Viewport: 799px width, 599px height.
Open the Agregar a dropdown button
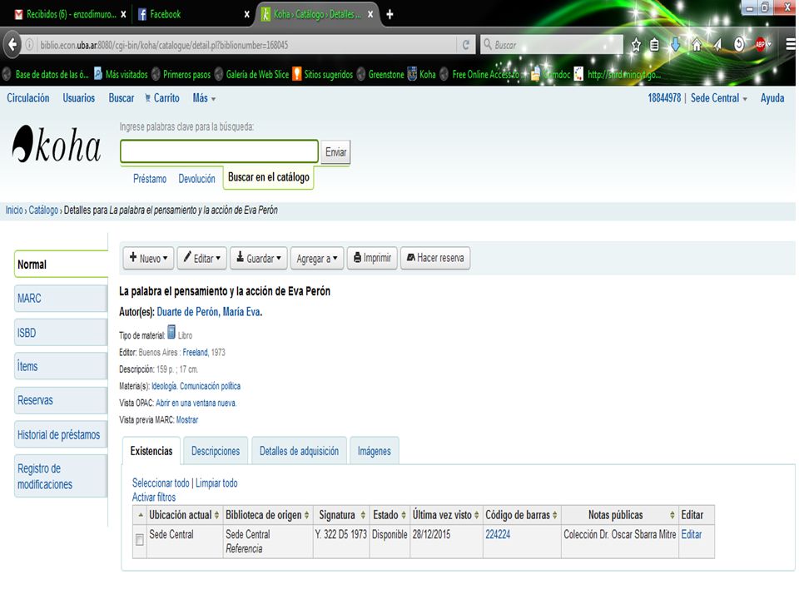317,258
